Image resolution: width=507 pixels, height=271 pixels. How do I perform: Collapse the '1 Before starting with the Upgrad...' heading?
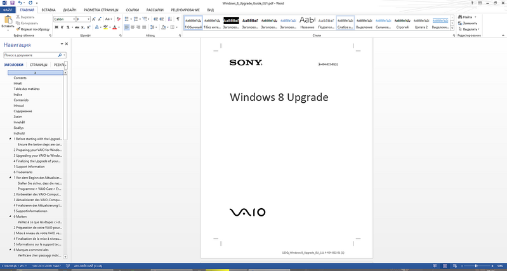pos(10,138)
